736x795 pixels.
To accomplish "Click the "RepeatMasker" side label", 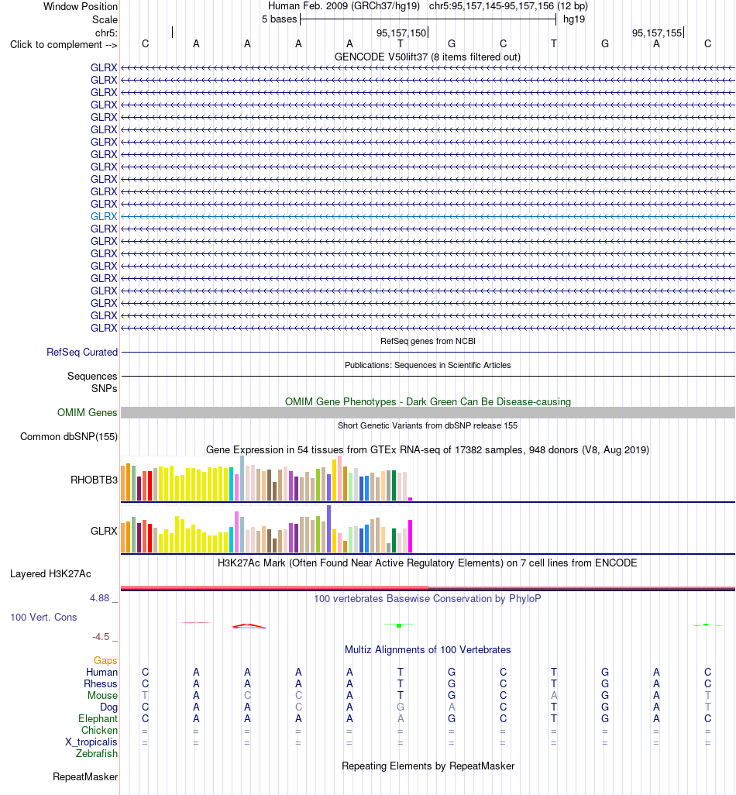I will (x=85, y=776).
